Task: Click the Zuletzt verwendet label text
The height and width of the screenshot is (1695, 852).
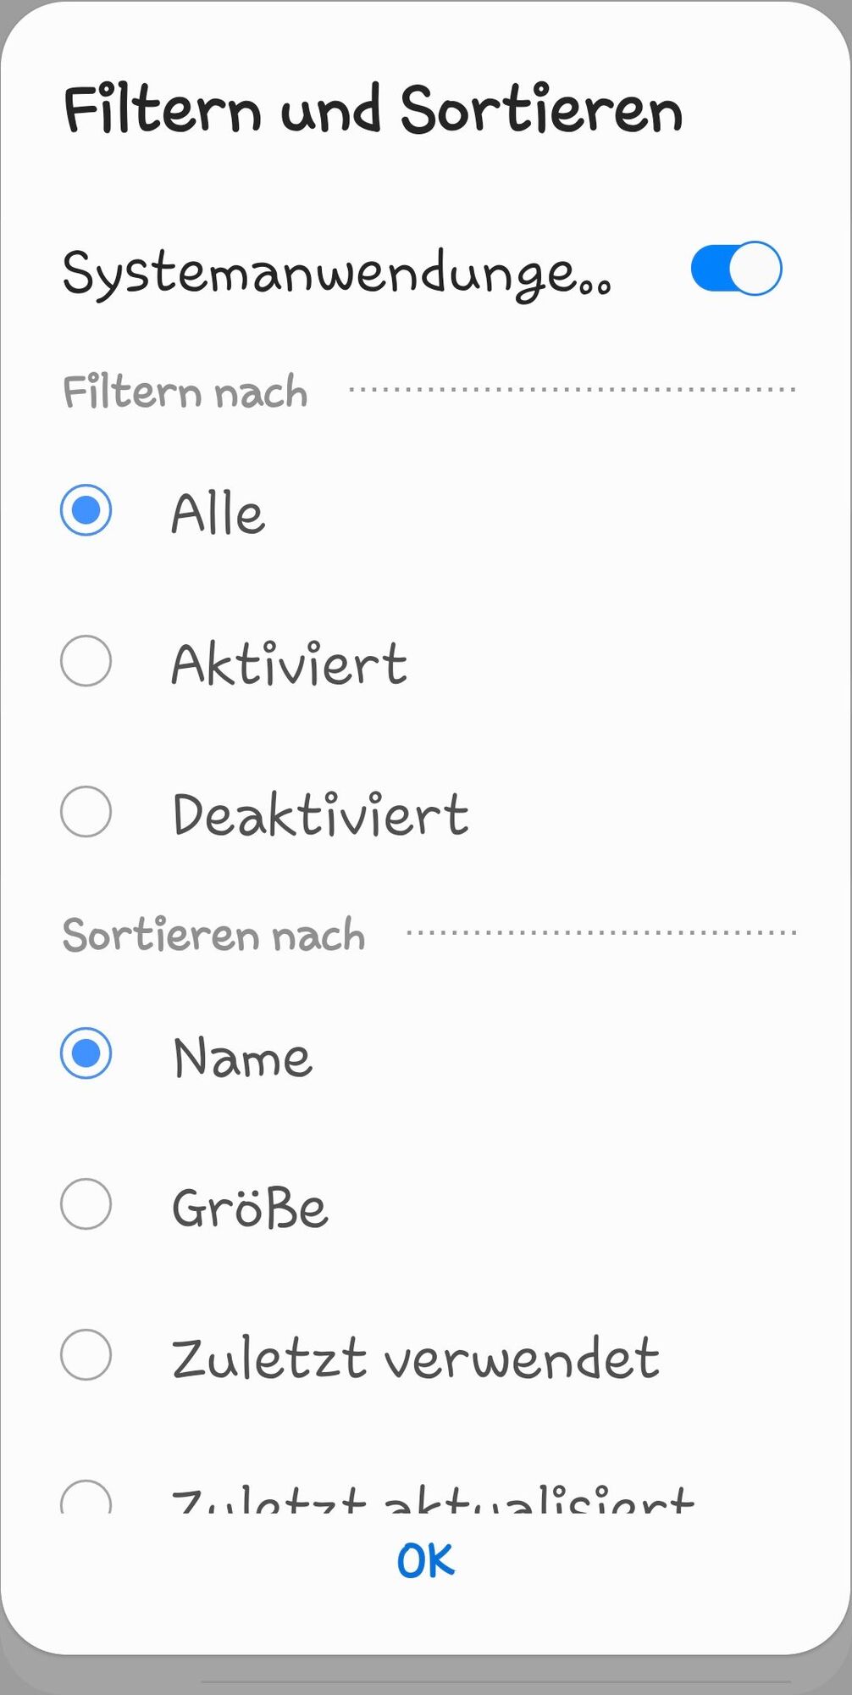Action: [x=415, y=1358]
